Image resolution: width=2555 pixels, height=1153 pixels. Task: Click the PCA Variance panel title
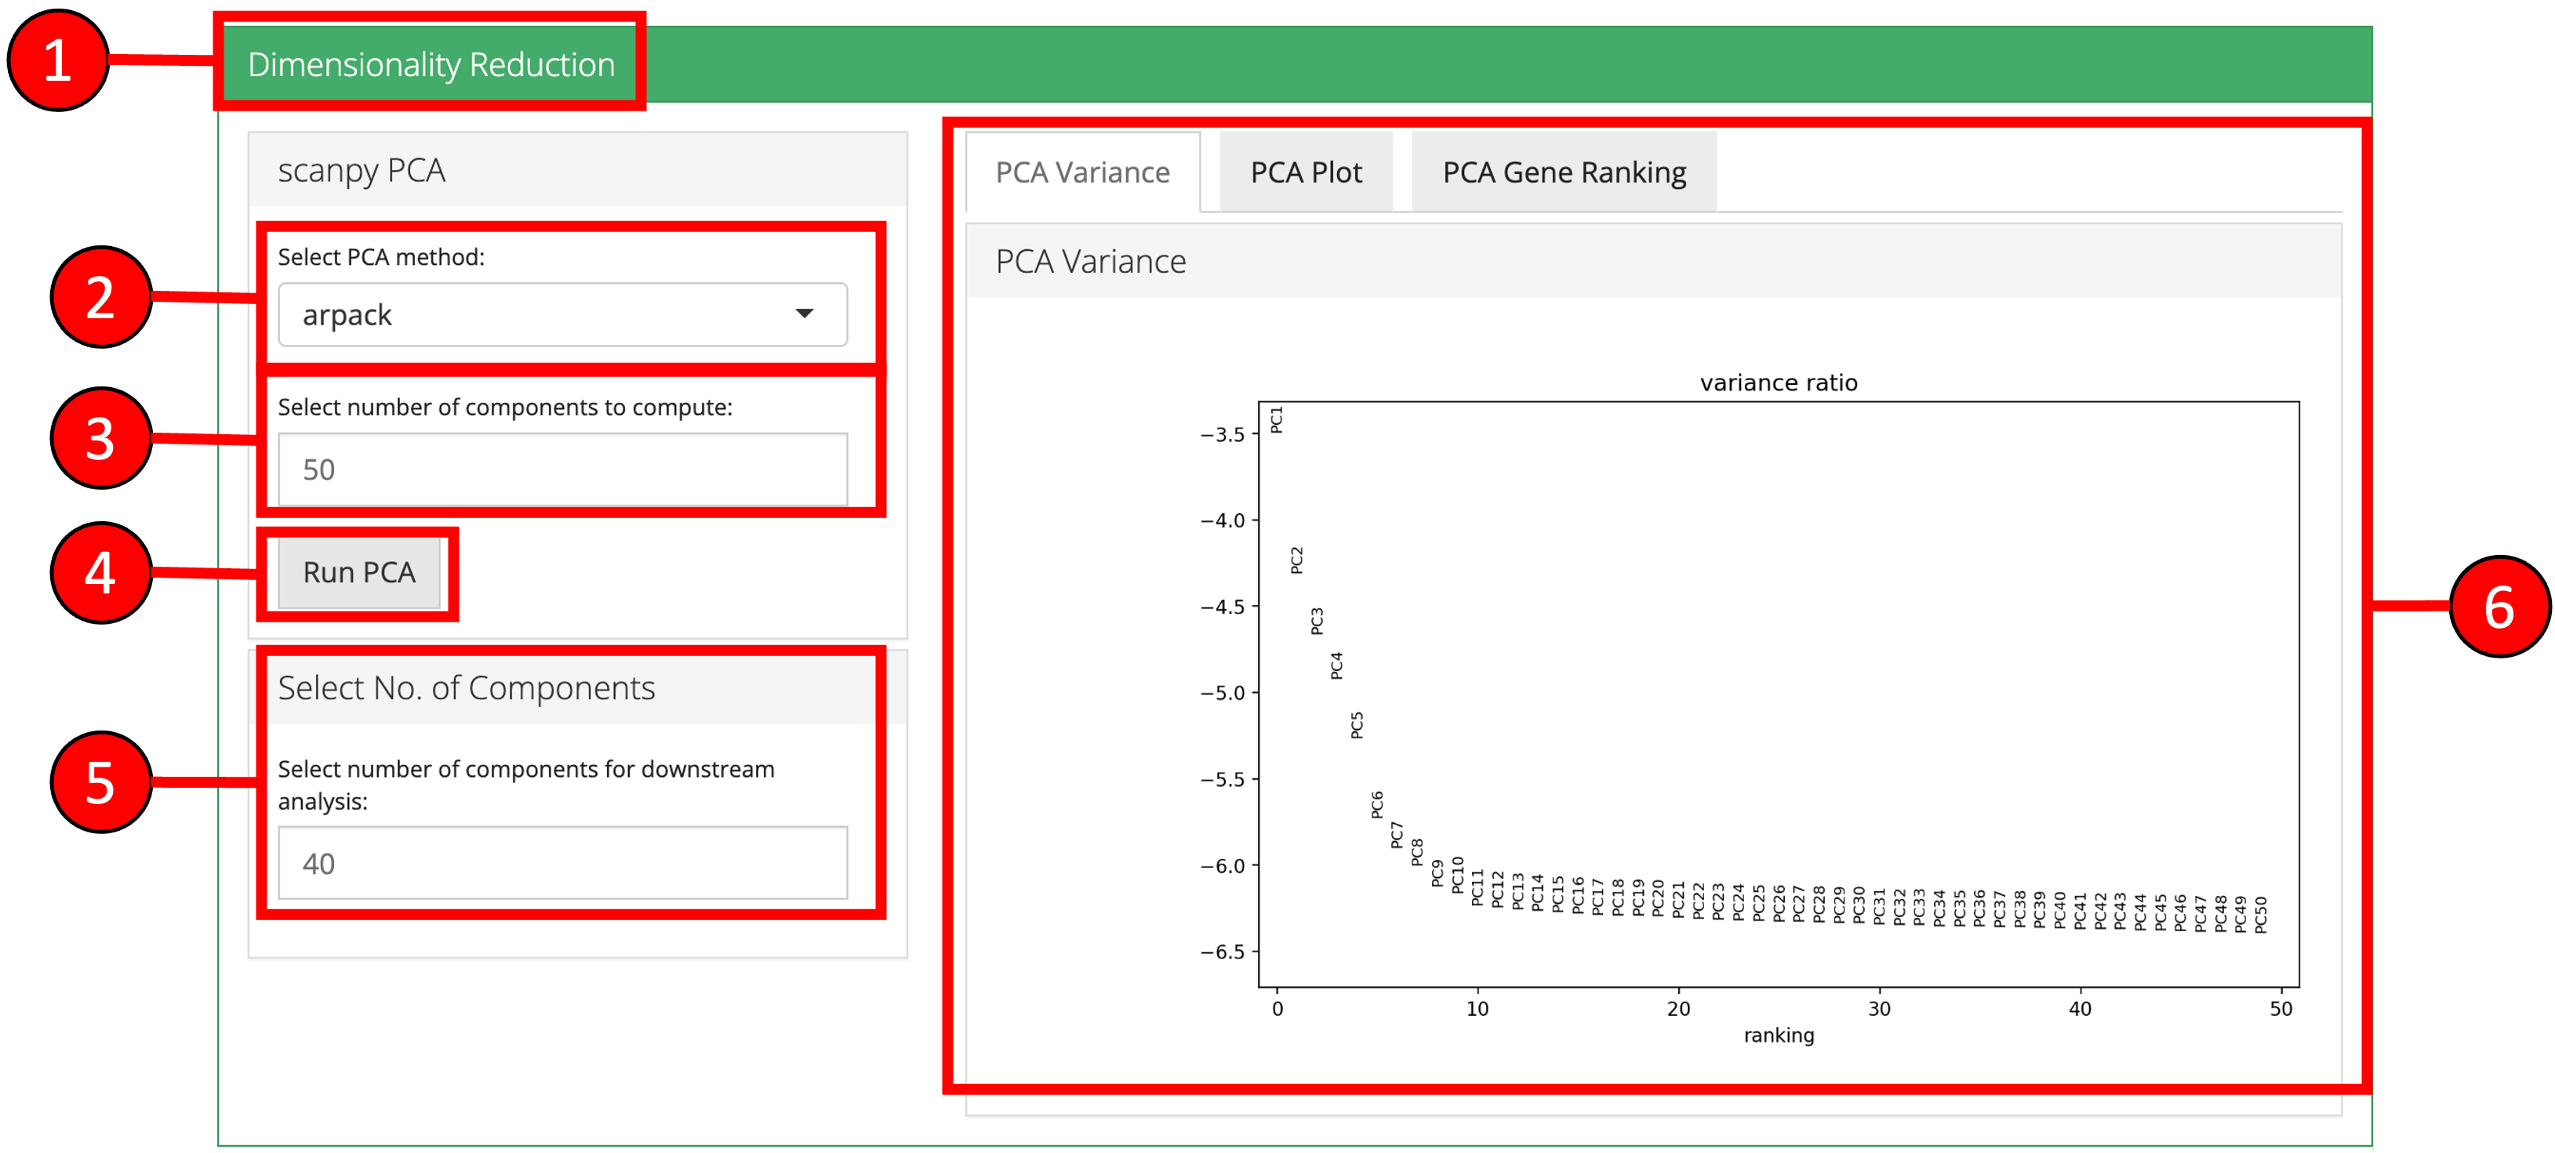[1090, 262]
